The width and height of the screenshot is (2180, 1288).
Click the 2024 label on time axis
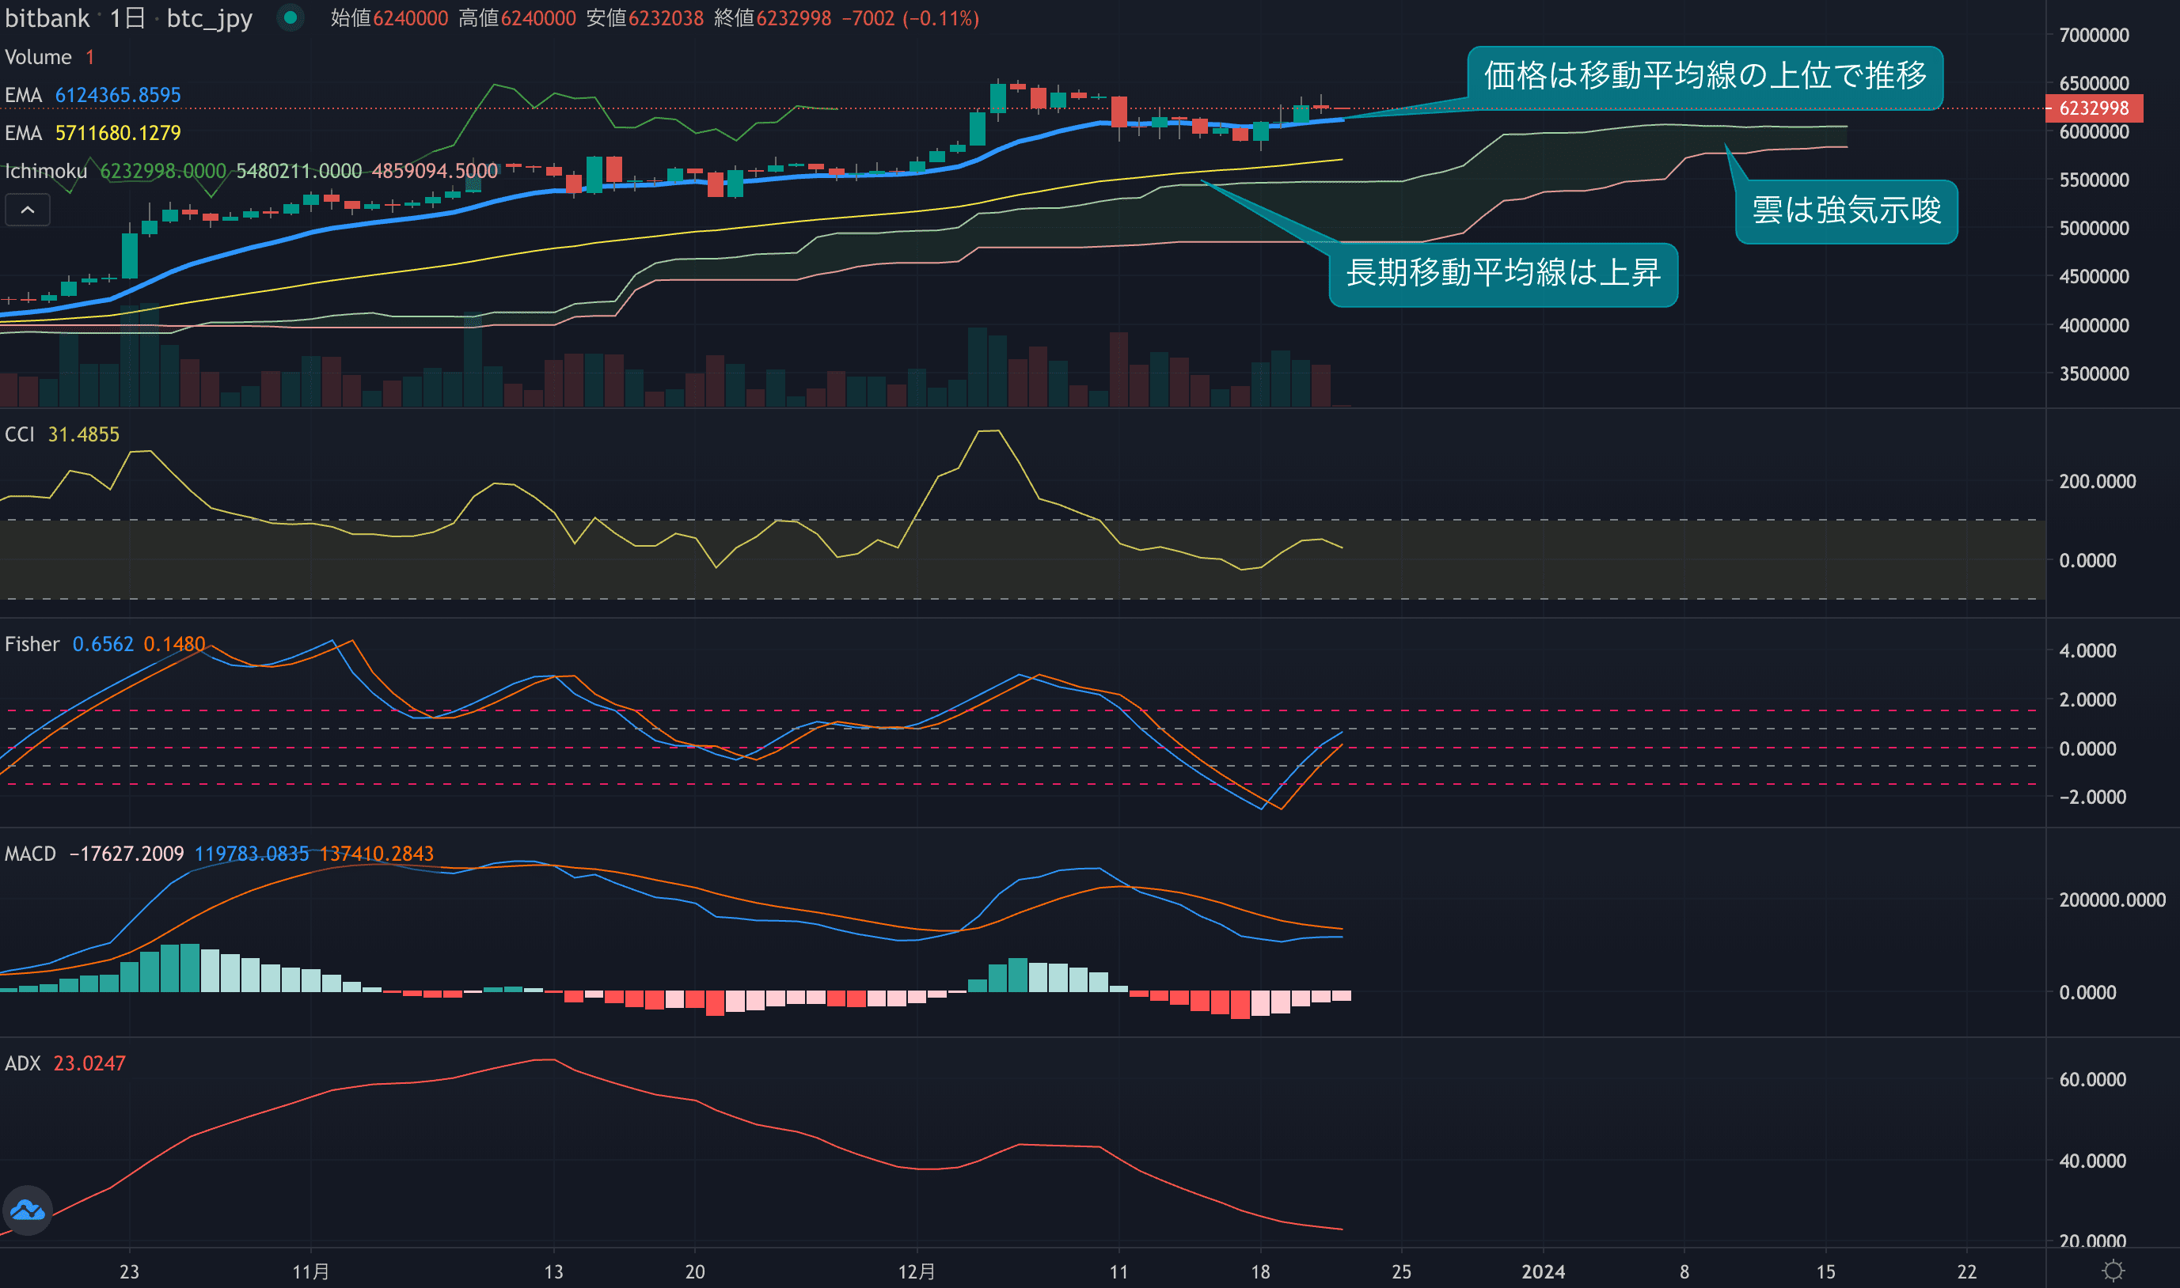(1543, 1271)
